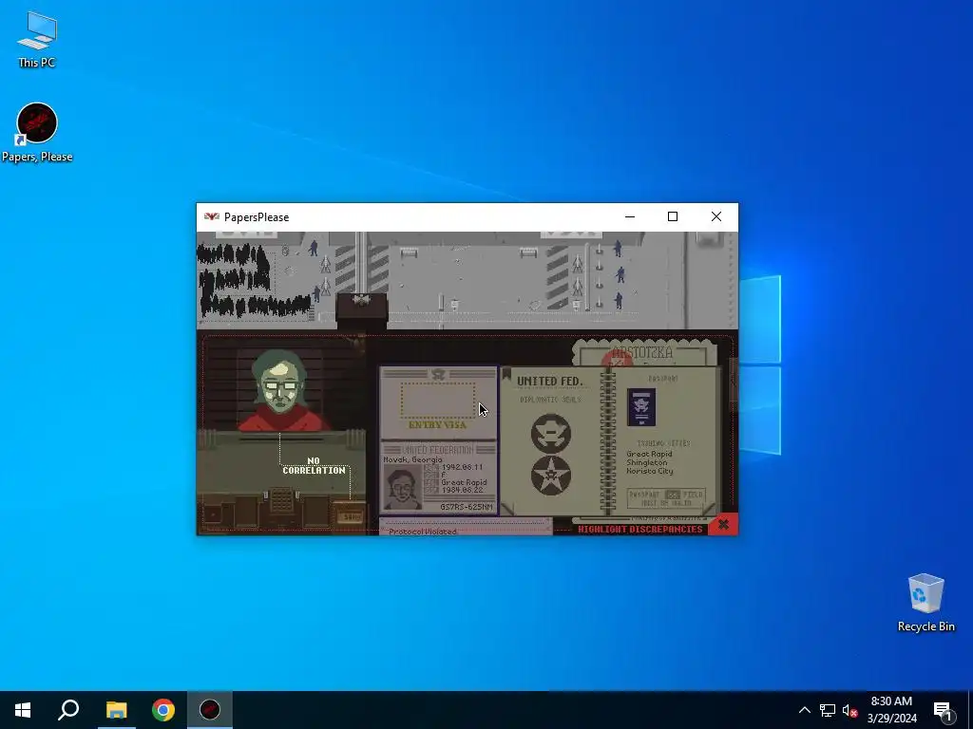Image resolution: width=973 pixels, height=729 pixels.
Task: Click the Arstotzka document behind the rulebook
Action: coord(644,353)
